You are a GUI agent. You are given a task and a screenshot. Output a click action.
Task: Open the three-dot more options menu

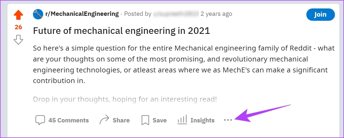pyautogui.click(x=228, y=120)
